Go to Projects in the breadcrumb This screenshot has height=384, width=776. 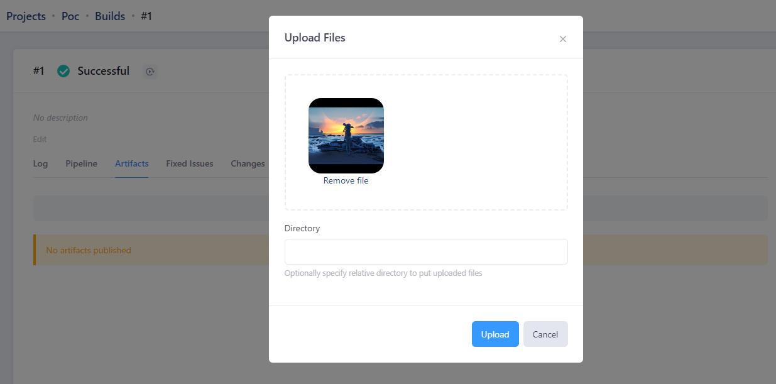pyautogui.click(x=26, y=16)
